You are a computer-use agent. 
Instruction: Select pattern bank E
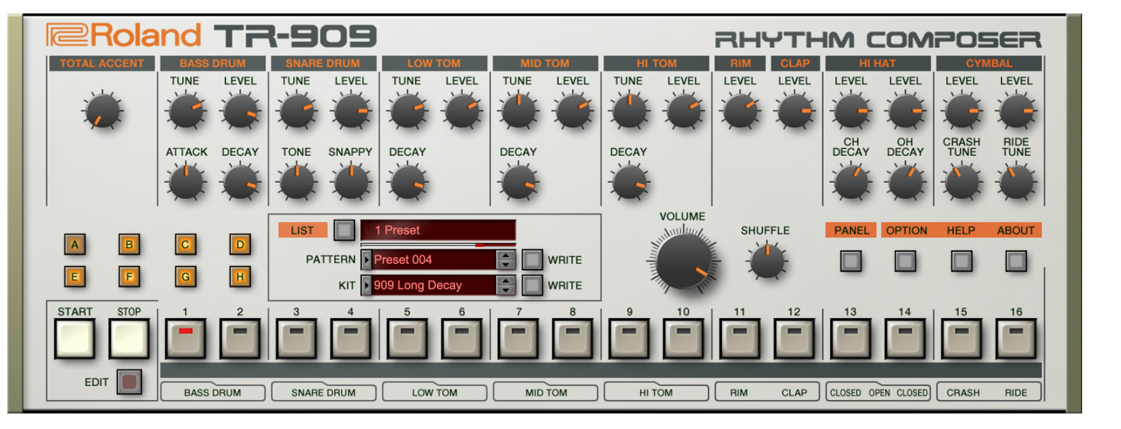(x=74, y=277)
